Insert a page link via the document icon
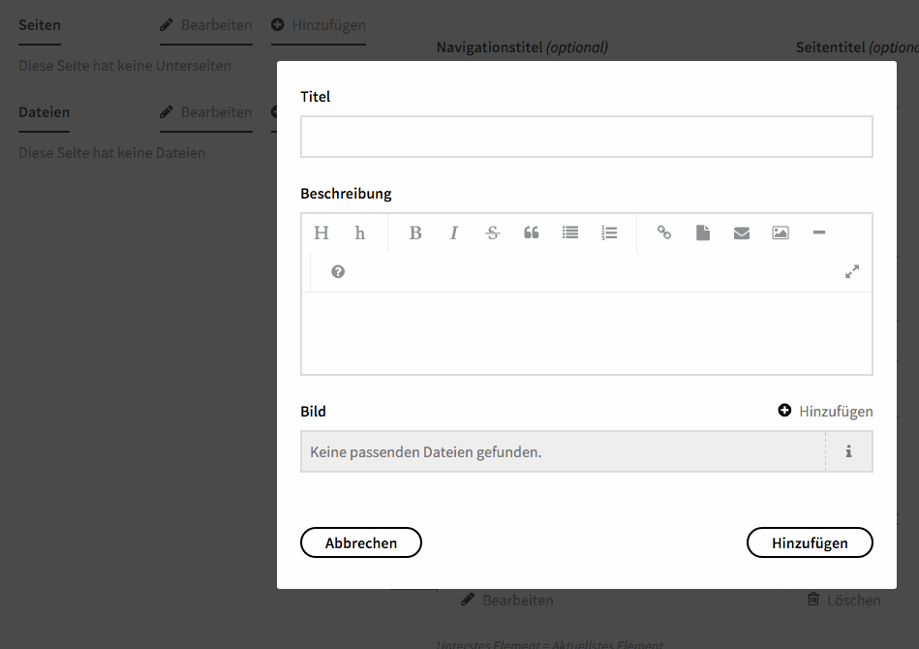 (703, 232)
